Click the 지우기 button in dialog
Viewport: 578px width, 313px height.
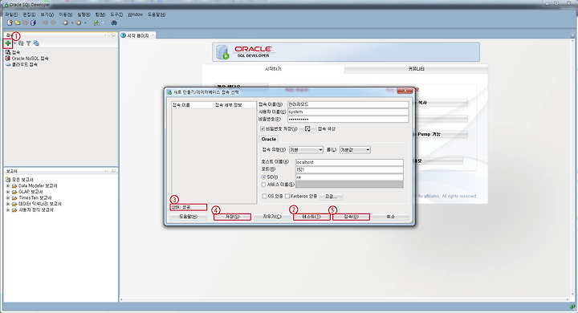click(x=272, y=217)
